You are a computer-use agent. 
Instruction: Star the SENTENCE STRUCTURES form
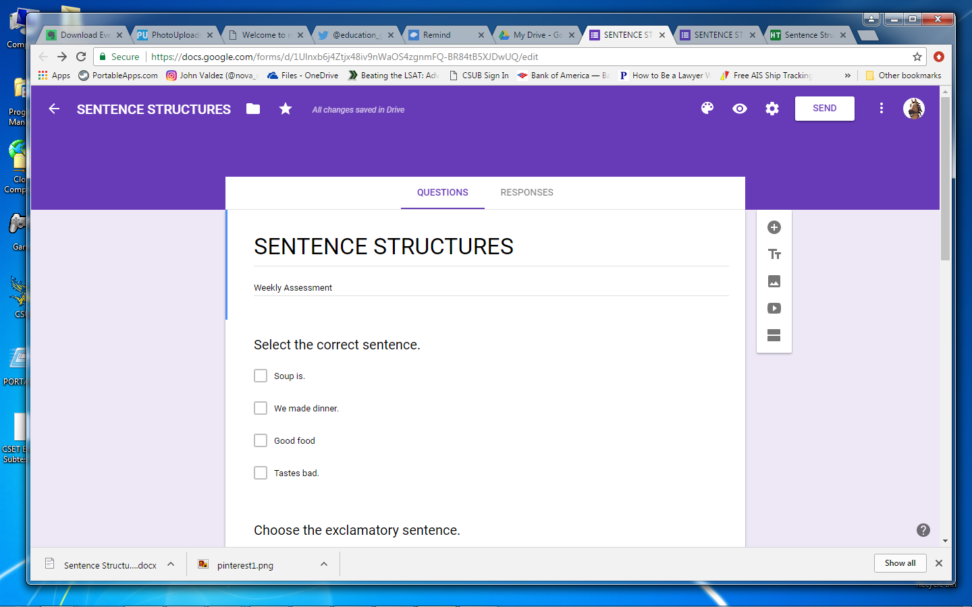coord(286,109)
